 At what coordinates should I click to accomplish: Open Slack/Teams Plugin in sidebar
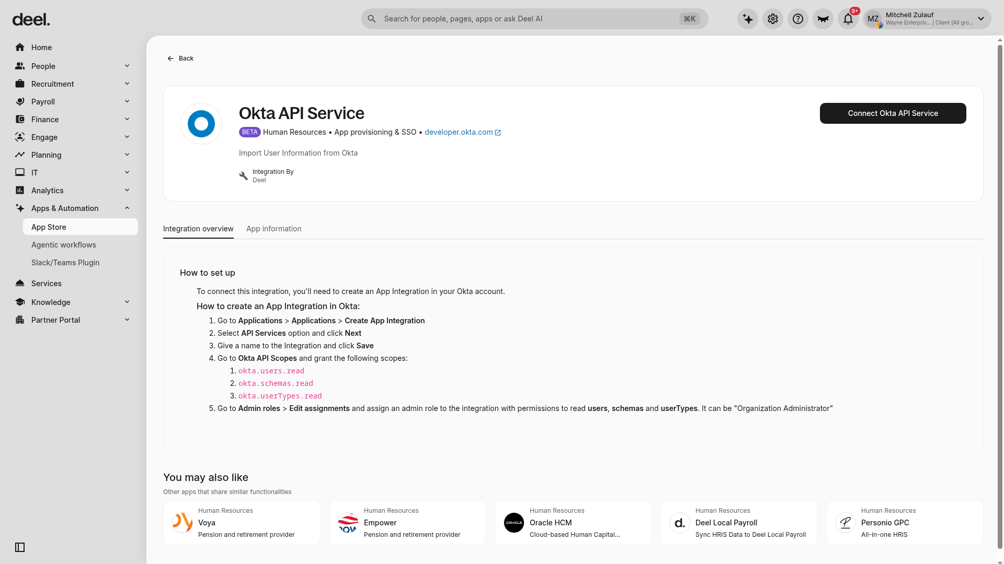[x=81, y=263]
